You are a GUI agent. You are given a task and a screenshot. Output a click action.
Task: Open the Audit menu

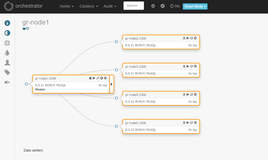click(110, 6)
